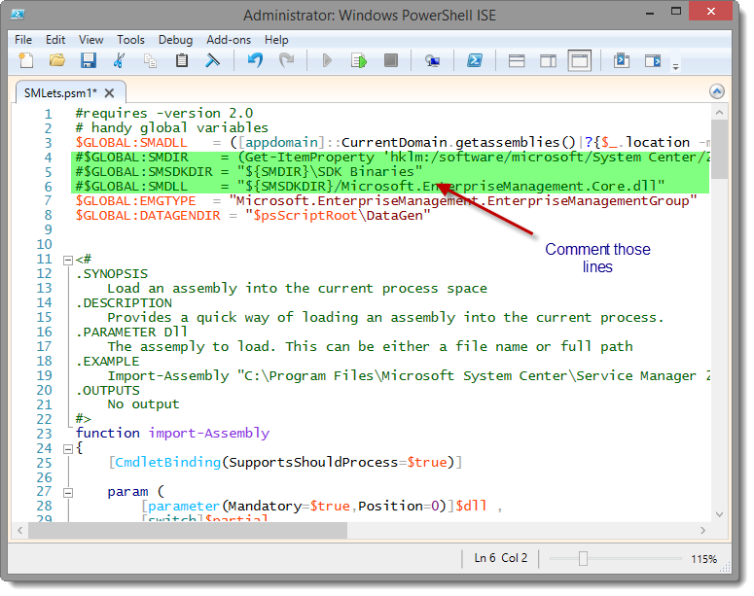Click 'CmdletBinding' on line 25
754x596 pixels.
(x=167, y=463)
